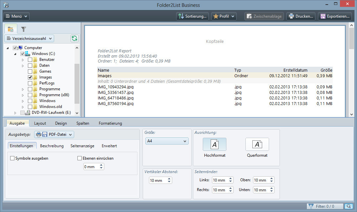This screenshot has width=357, height=212.
Task: Switch to the Layout tab
Action: (x=40, y=123)
